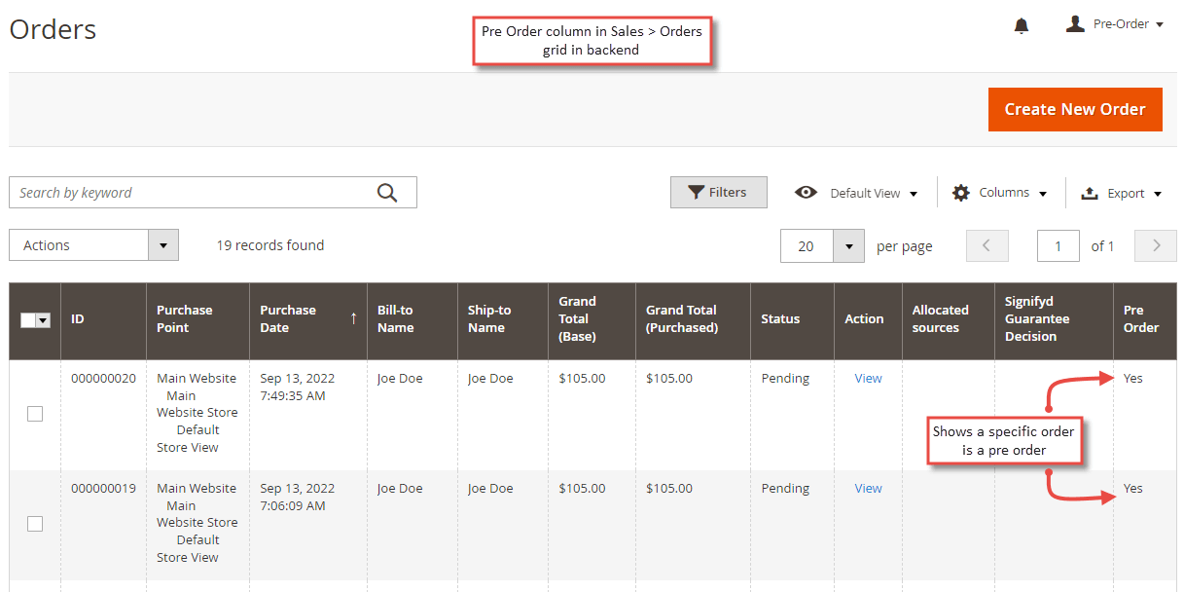This screenshot has width=1184, height=592.
Task: Click the next page arrow in pagination
Action: [x=1155, y=245]
